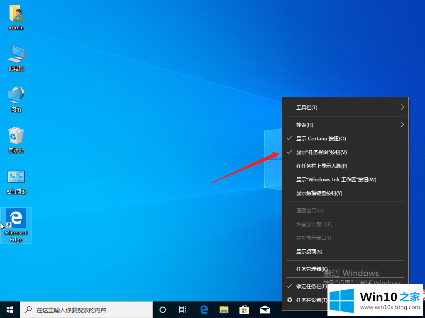The width and height of the screenshot is (425, 318).
Task: Click the Cortana circle icon on taskbar
Action: 163,310
